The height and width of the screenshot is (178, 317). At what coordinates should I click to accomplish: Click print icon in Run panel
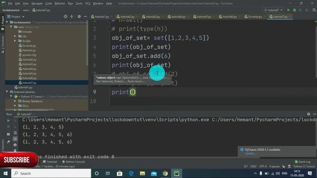coord(15,145)
